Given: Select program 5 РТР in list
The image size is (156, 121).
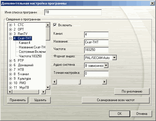Looking at the screenshot, I should (x=19, y=61).
